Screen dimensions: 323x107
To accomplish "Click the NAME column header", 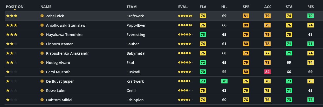I will pyautogui.click(x=46, y=7).
